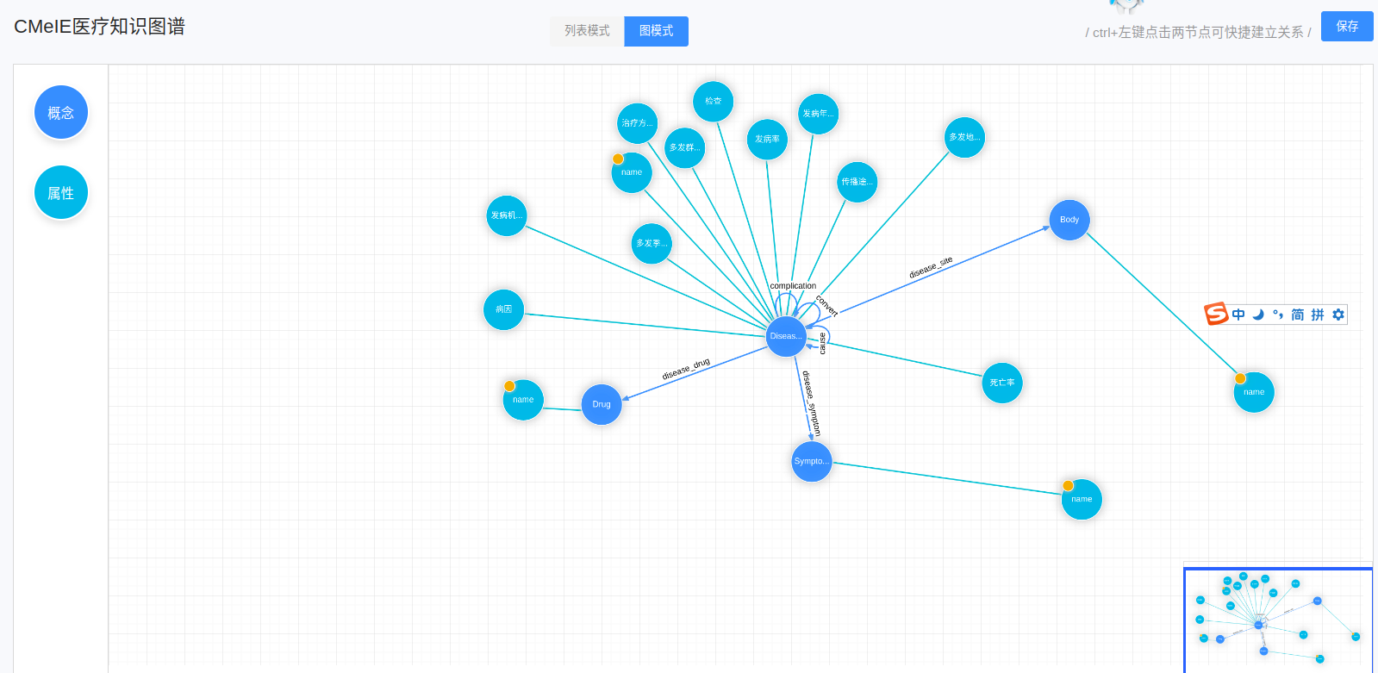This screenshot has width=1378, height=673.
Task: Toggle Chinese/English 中 input mode
Action: tap(1238, 315)
